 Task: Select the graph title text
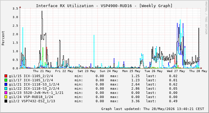pos(104,6)
